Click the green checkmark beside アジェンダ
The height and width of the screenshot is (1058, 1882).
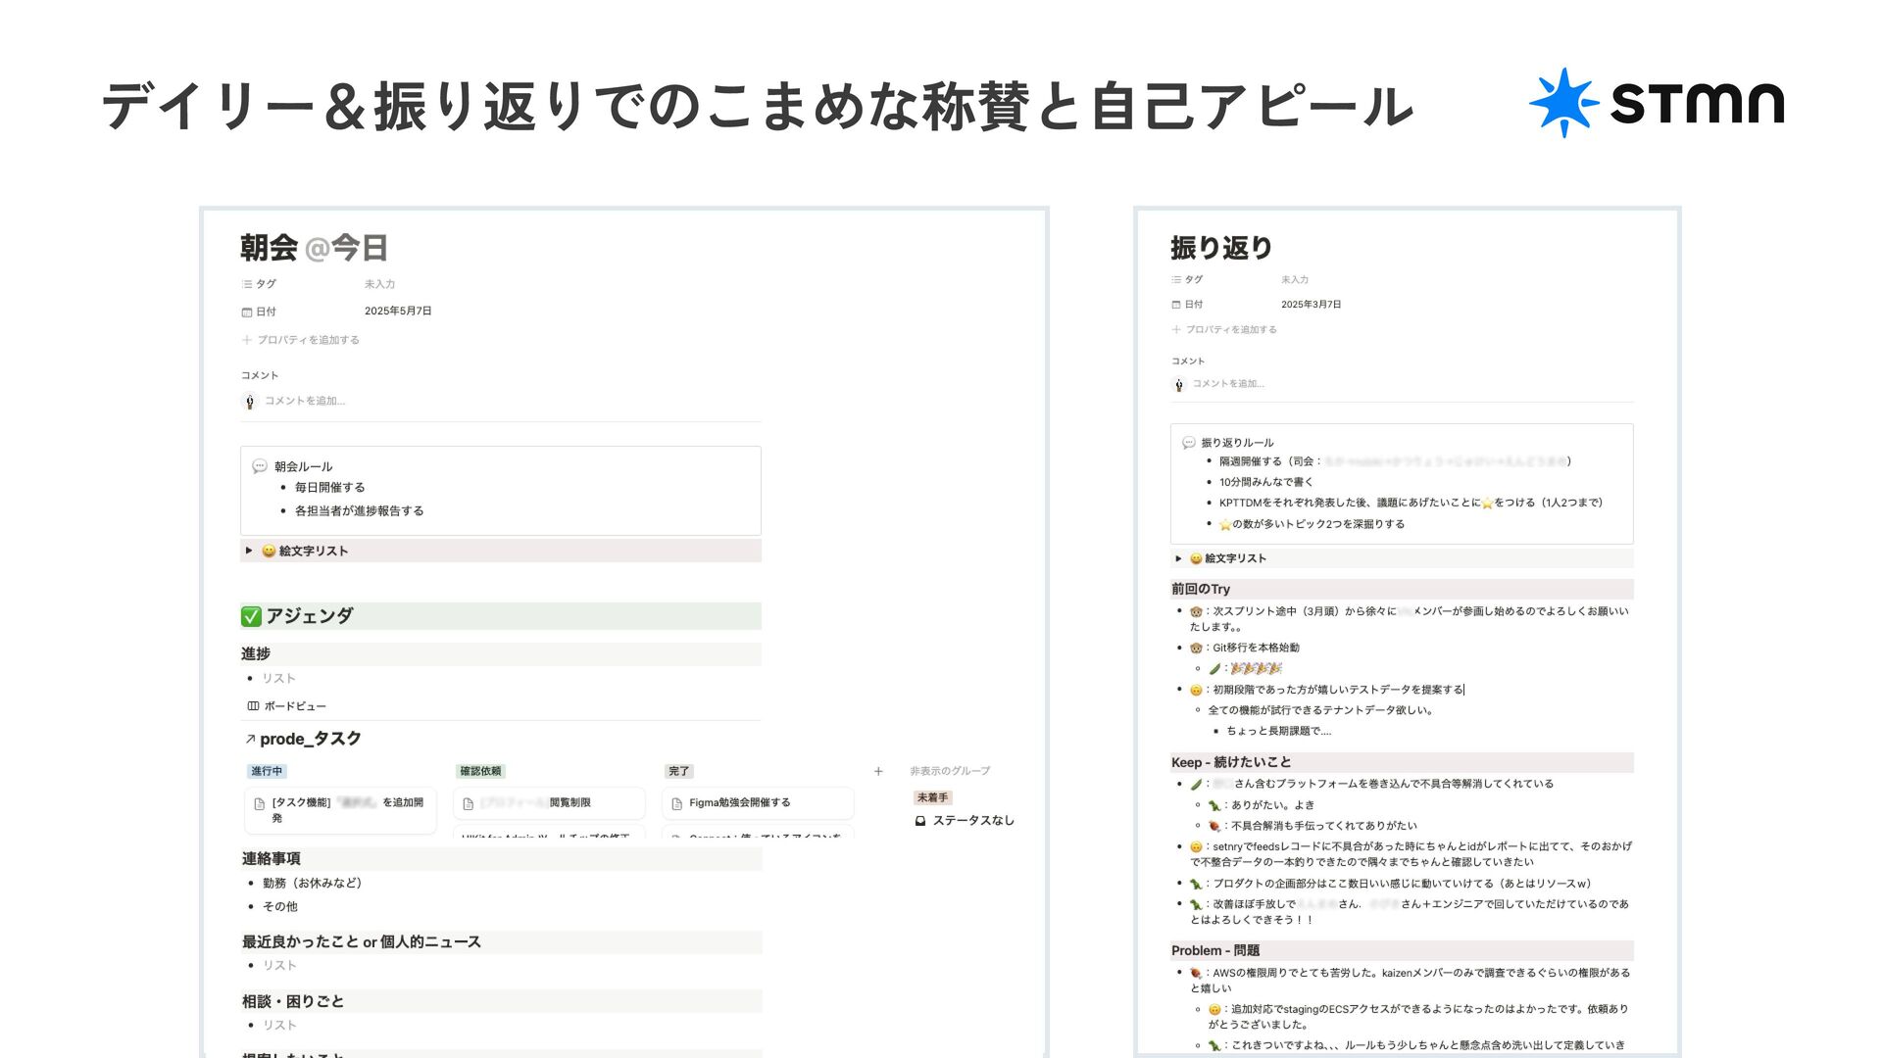click(251, 616)
